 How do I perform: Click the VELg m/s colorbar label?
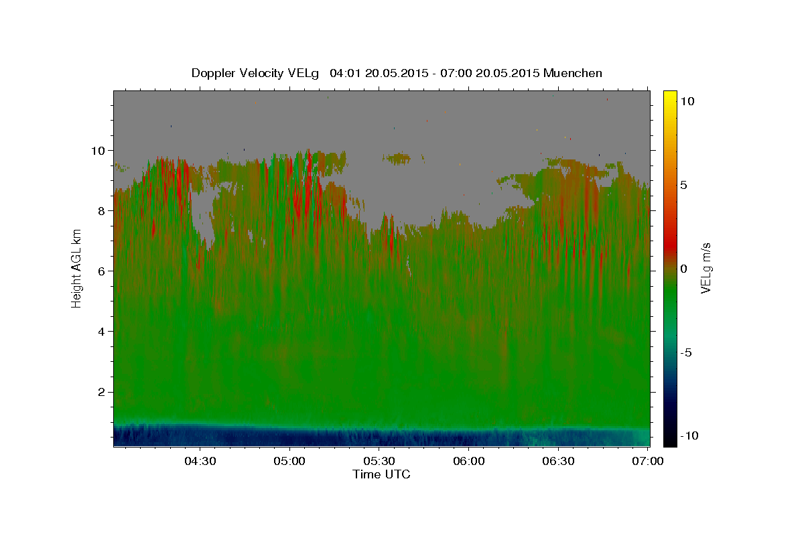coord(706,268)
